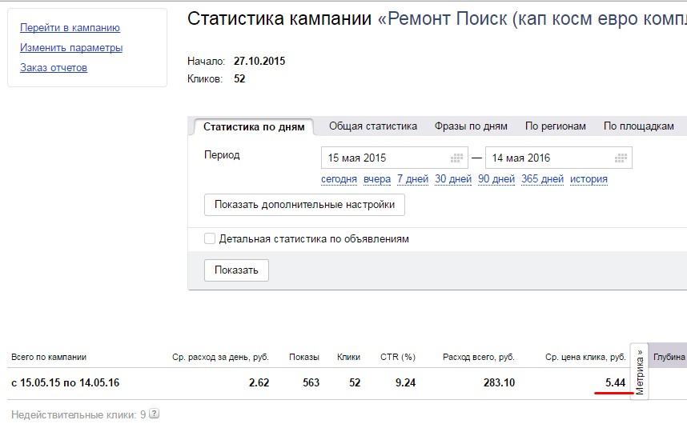Open the Фразы по дням tab
687x424 pixels.
[471, 126]
